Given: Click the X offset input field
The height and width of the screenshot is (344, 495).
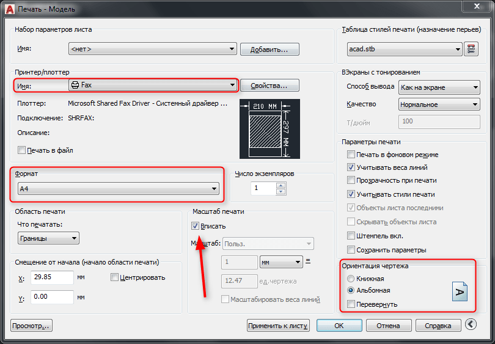Looking at the screenshot, I should pyautogui.click(x=51, y=279).
